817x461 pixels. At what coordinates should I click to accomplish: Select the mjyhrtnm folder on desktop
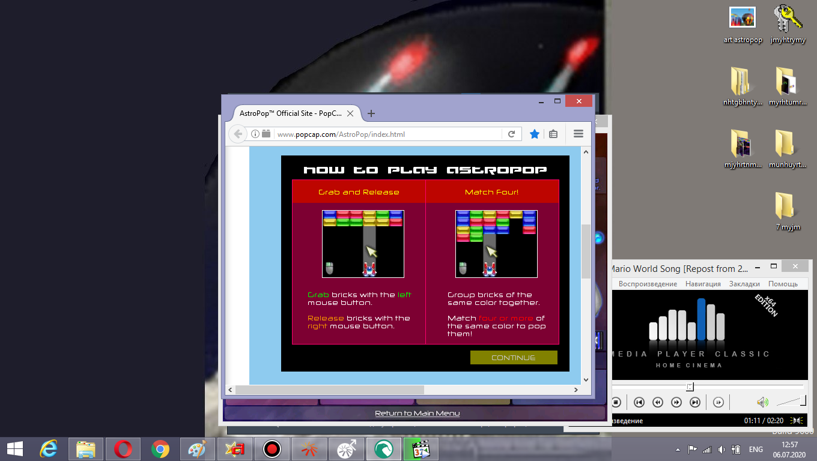pyautogui.click(x=743, y=149)
